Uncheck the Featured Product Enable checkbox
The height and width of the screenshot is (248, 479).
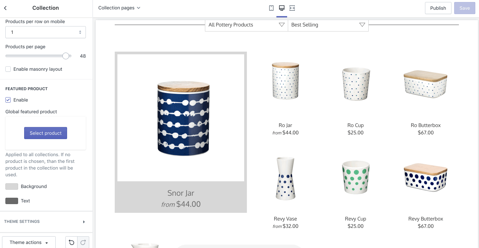click(8, 100)
